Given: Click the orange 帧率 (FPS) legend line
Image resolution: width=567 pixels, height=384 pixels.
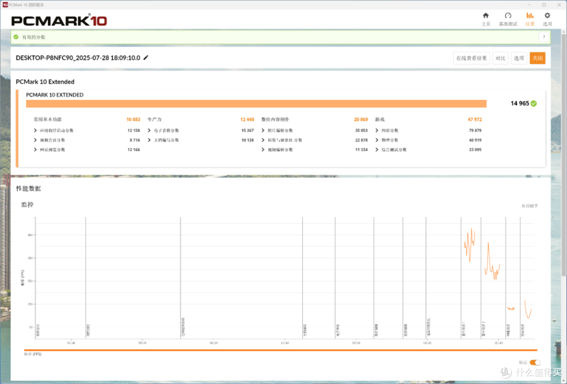Looking at the screenshot, I should click(x=280, y=350).
